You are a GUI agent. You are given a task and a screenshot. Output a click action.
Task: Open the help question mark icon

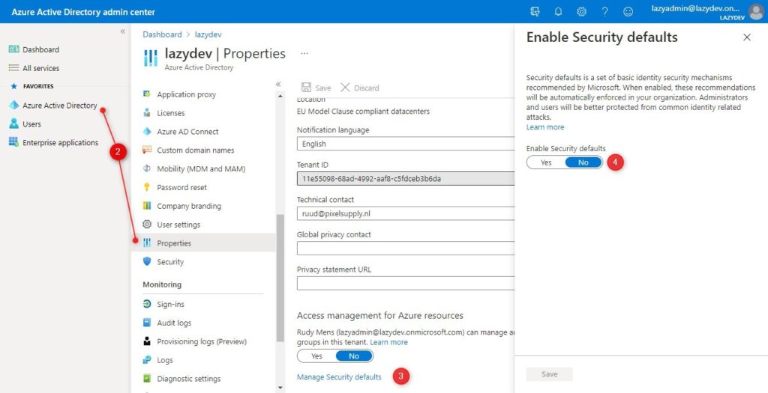pos(605,12)
